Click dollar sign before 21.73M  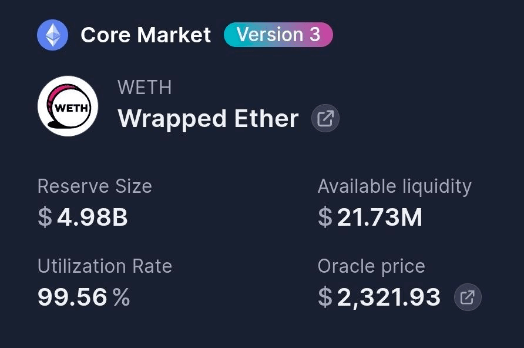325,217
